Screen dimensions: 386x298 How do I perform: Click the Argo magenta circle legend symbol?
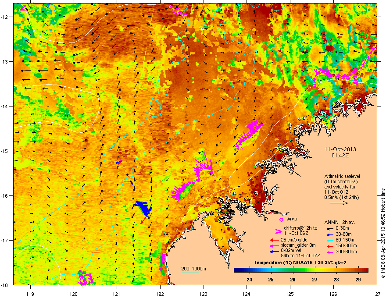click(281, 220)
